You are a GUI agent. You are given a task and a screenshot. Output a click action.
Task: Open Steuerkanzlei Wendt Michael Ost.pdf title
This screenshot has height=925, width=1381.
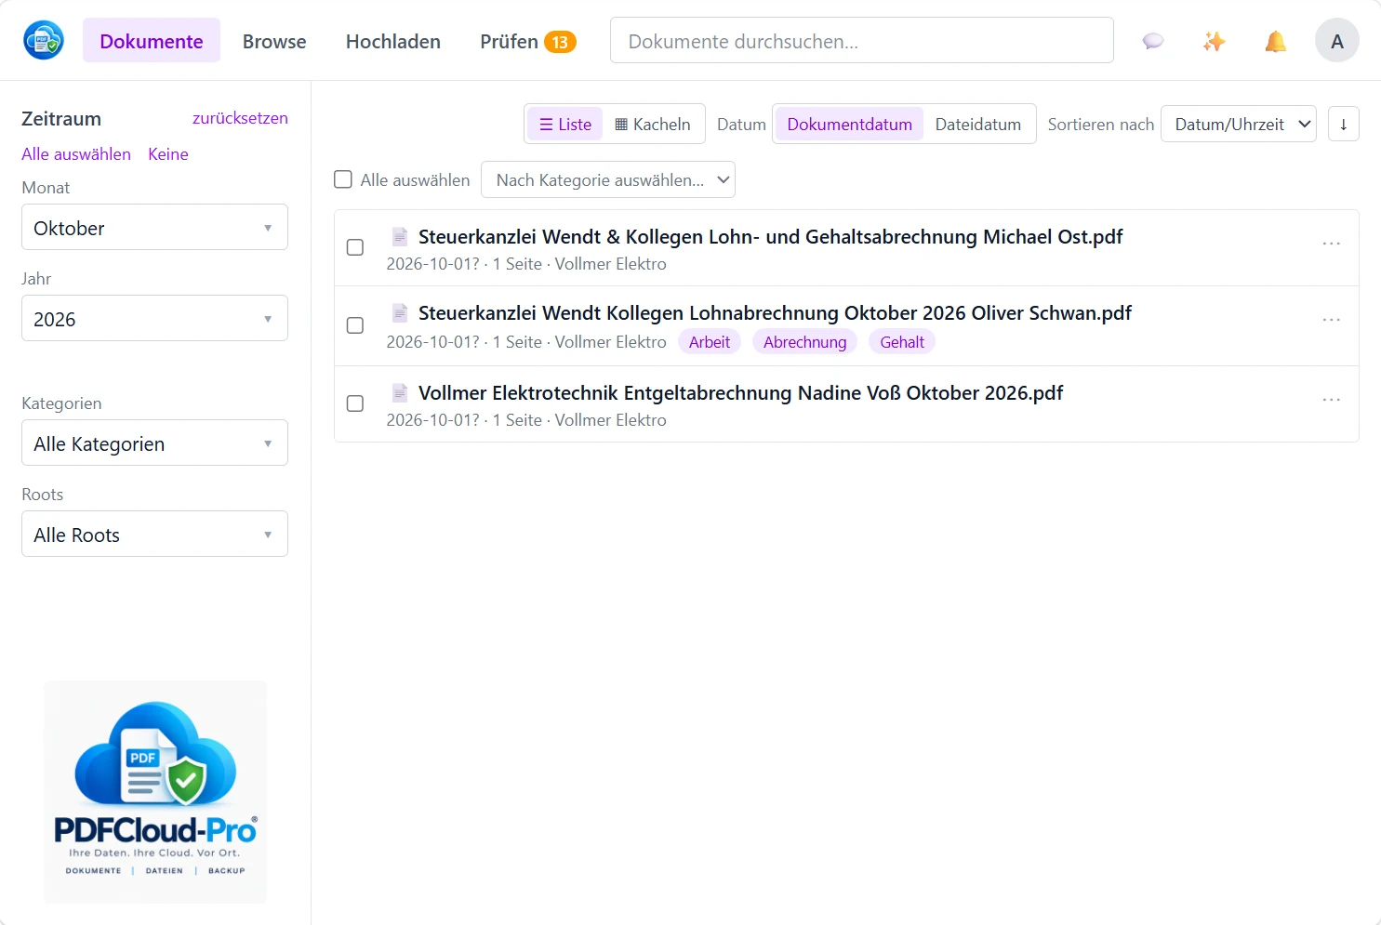click(x=771, y=236)
